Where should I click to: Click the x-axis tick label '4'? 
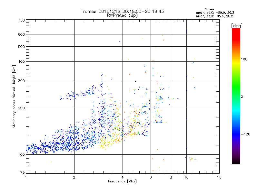pyautogui.click(x=123, y=177)
